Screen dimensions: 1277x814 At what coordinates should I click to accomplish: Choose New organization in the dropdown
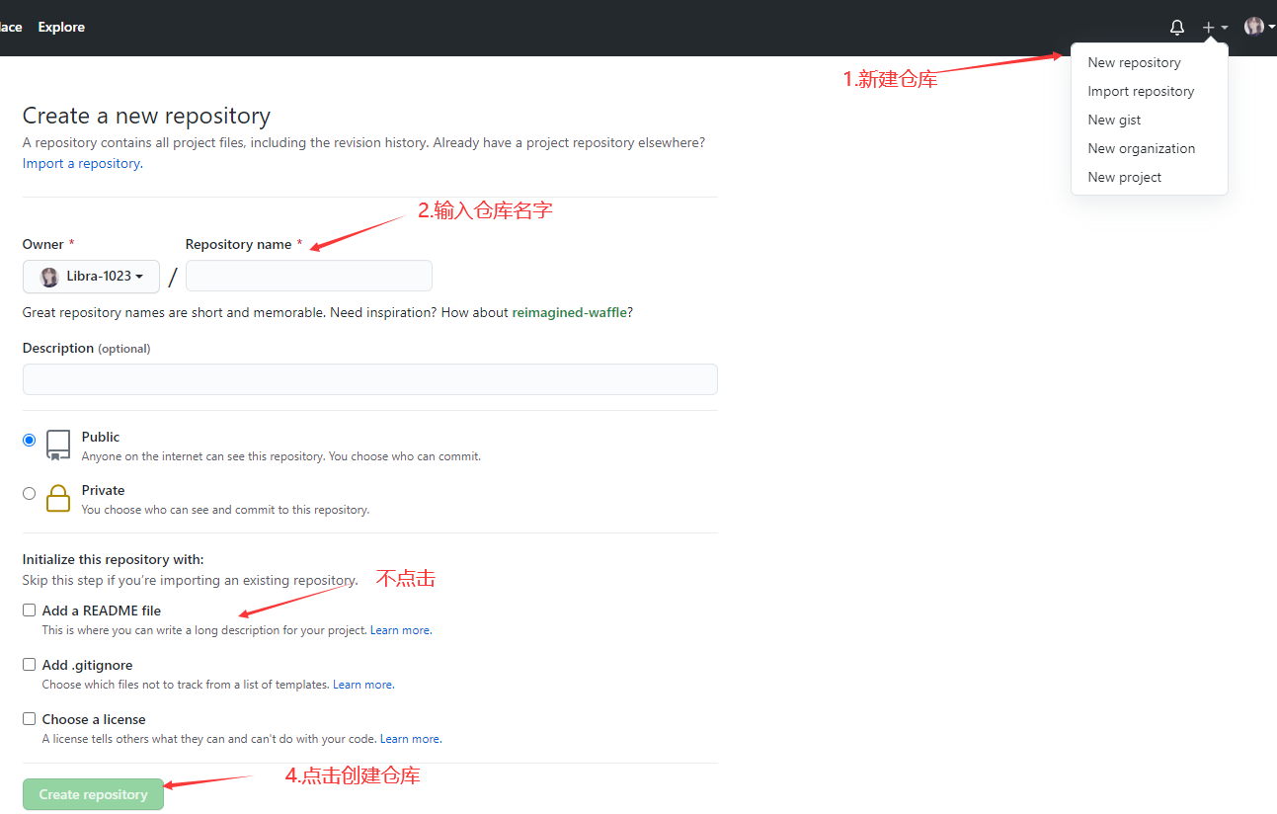pos(1141,148)
